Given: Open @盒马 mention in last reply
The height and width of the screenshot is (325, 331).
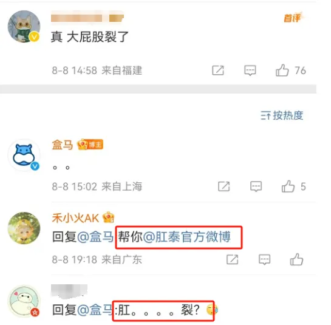Looking at the screenshot, I should (x=95, y=310).
